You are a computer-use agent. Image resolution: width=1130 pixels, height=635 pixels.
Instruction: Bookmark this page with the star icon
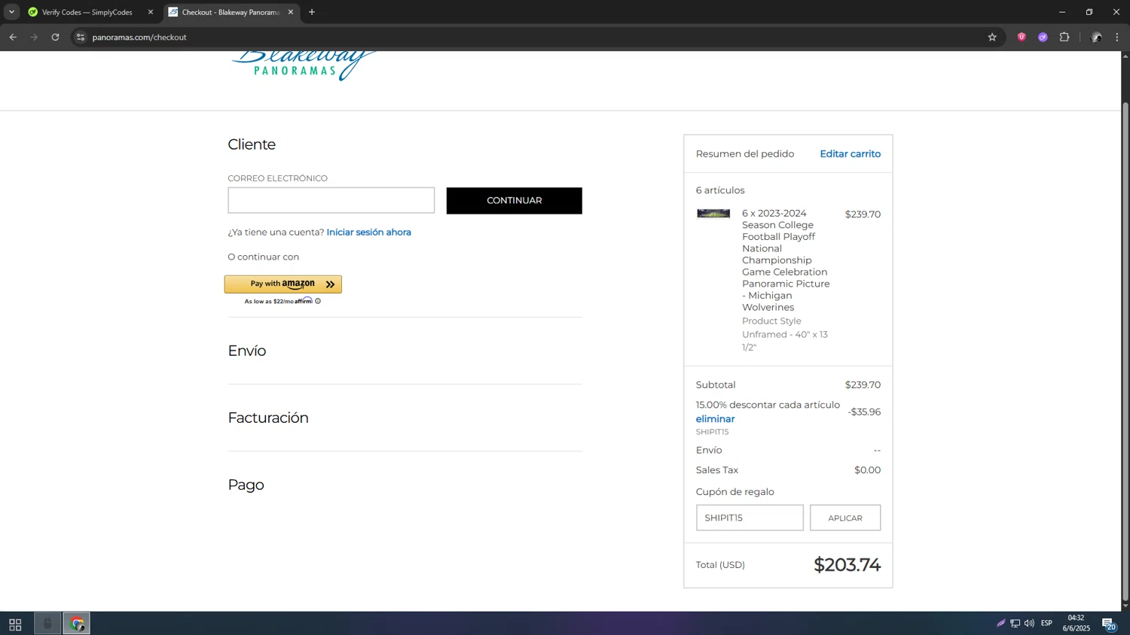point(992,37)
